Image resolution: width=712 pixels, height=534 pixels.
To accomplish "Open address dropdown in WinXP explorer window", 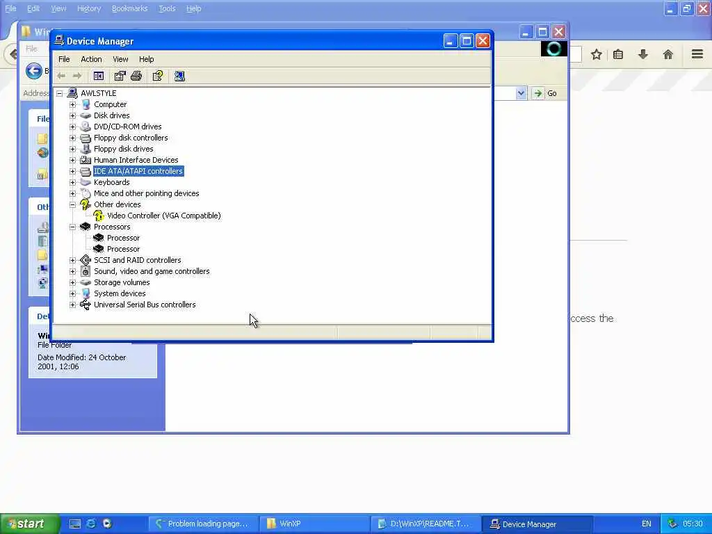I will [521, 93].
